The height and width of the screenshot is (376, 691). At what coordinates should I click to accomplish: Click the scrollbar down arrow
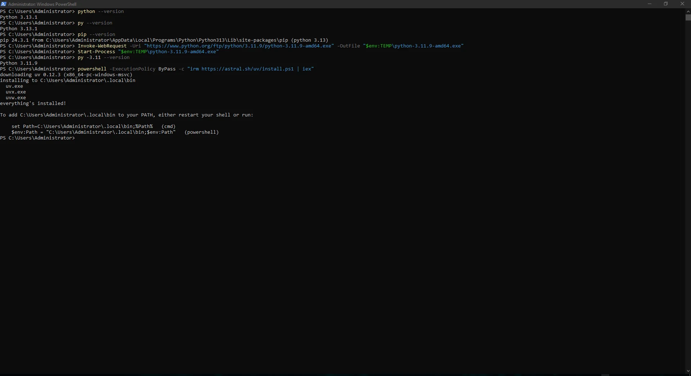(688, 371)
